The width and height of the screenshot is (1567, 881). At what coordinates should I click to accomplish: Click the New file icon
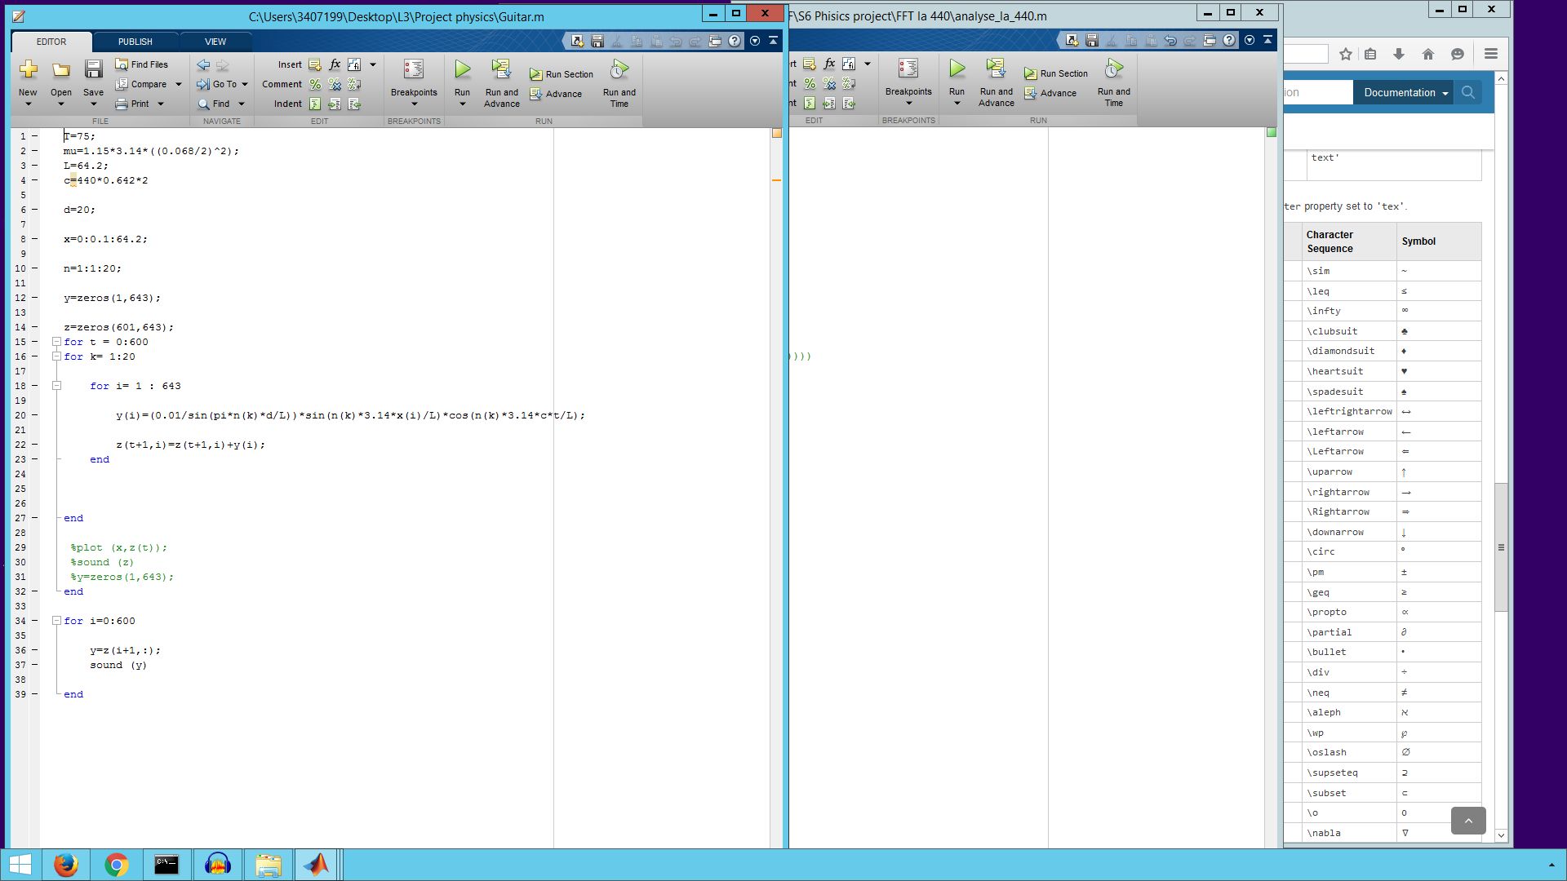[x=28, y=71]
